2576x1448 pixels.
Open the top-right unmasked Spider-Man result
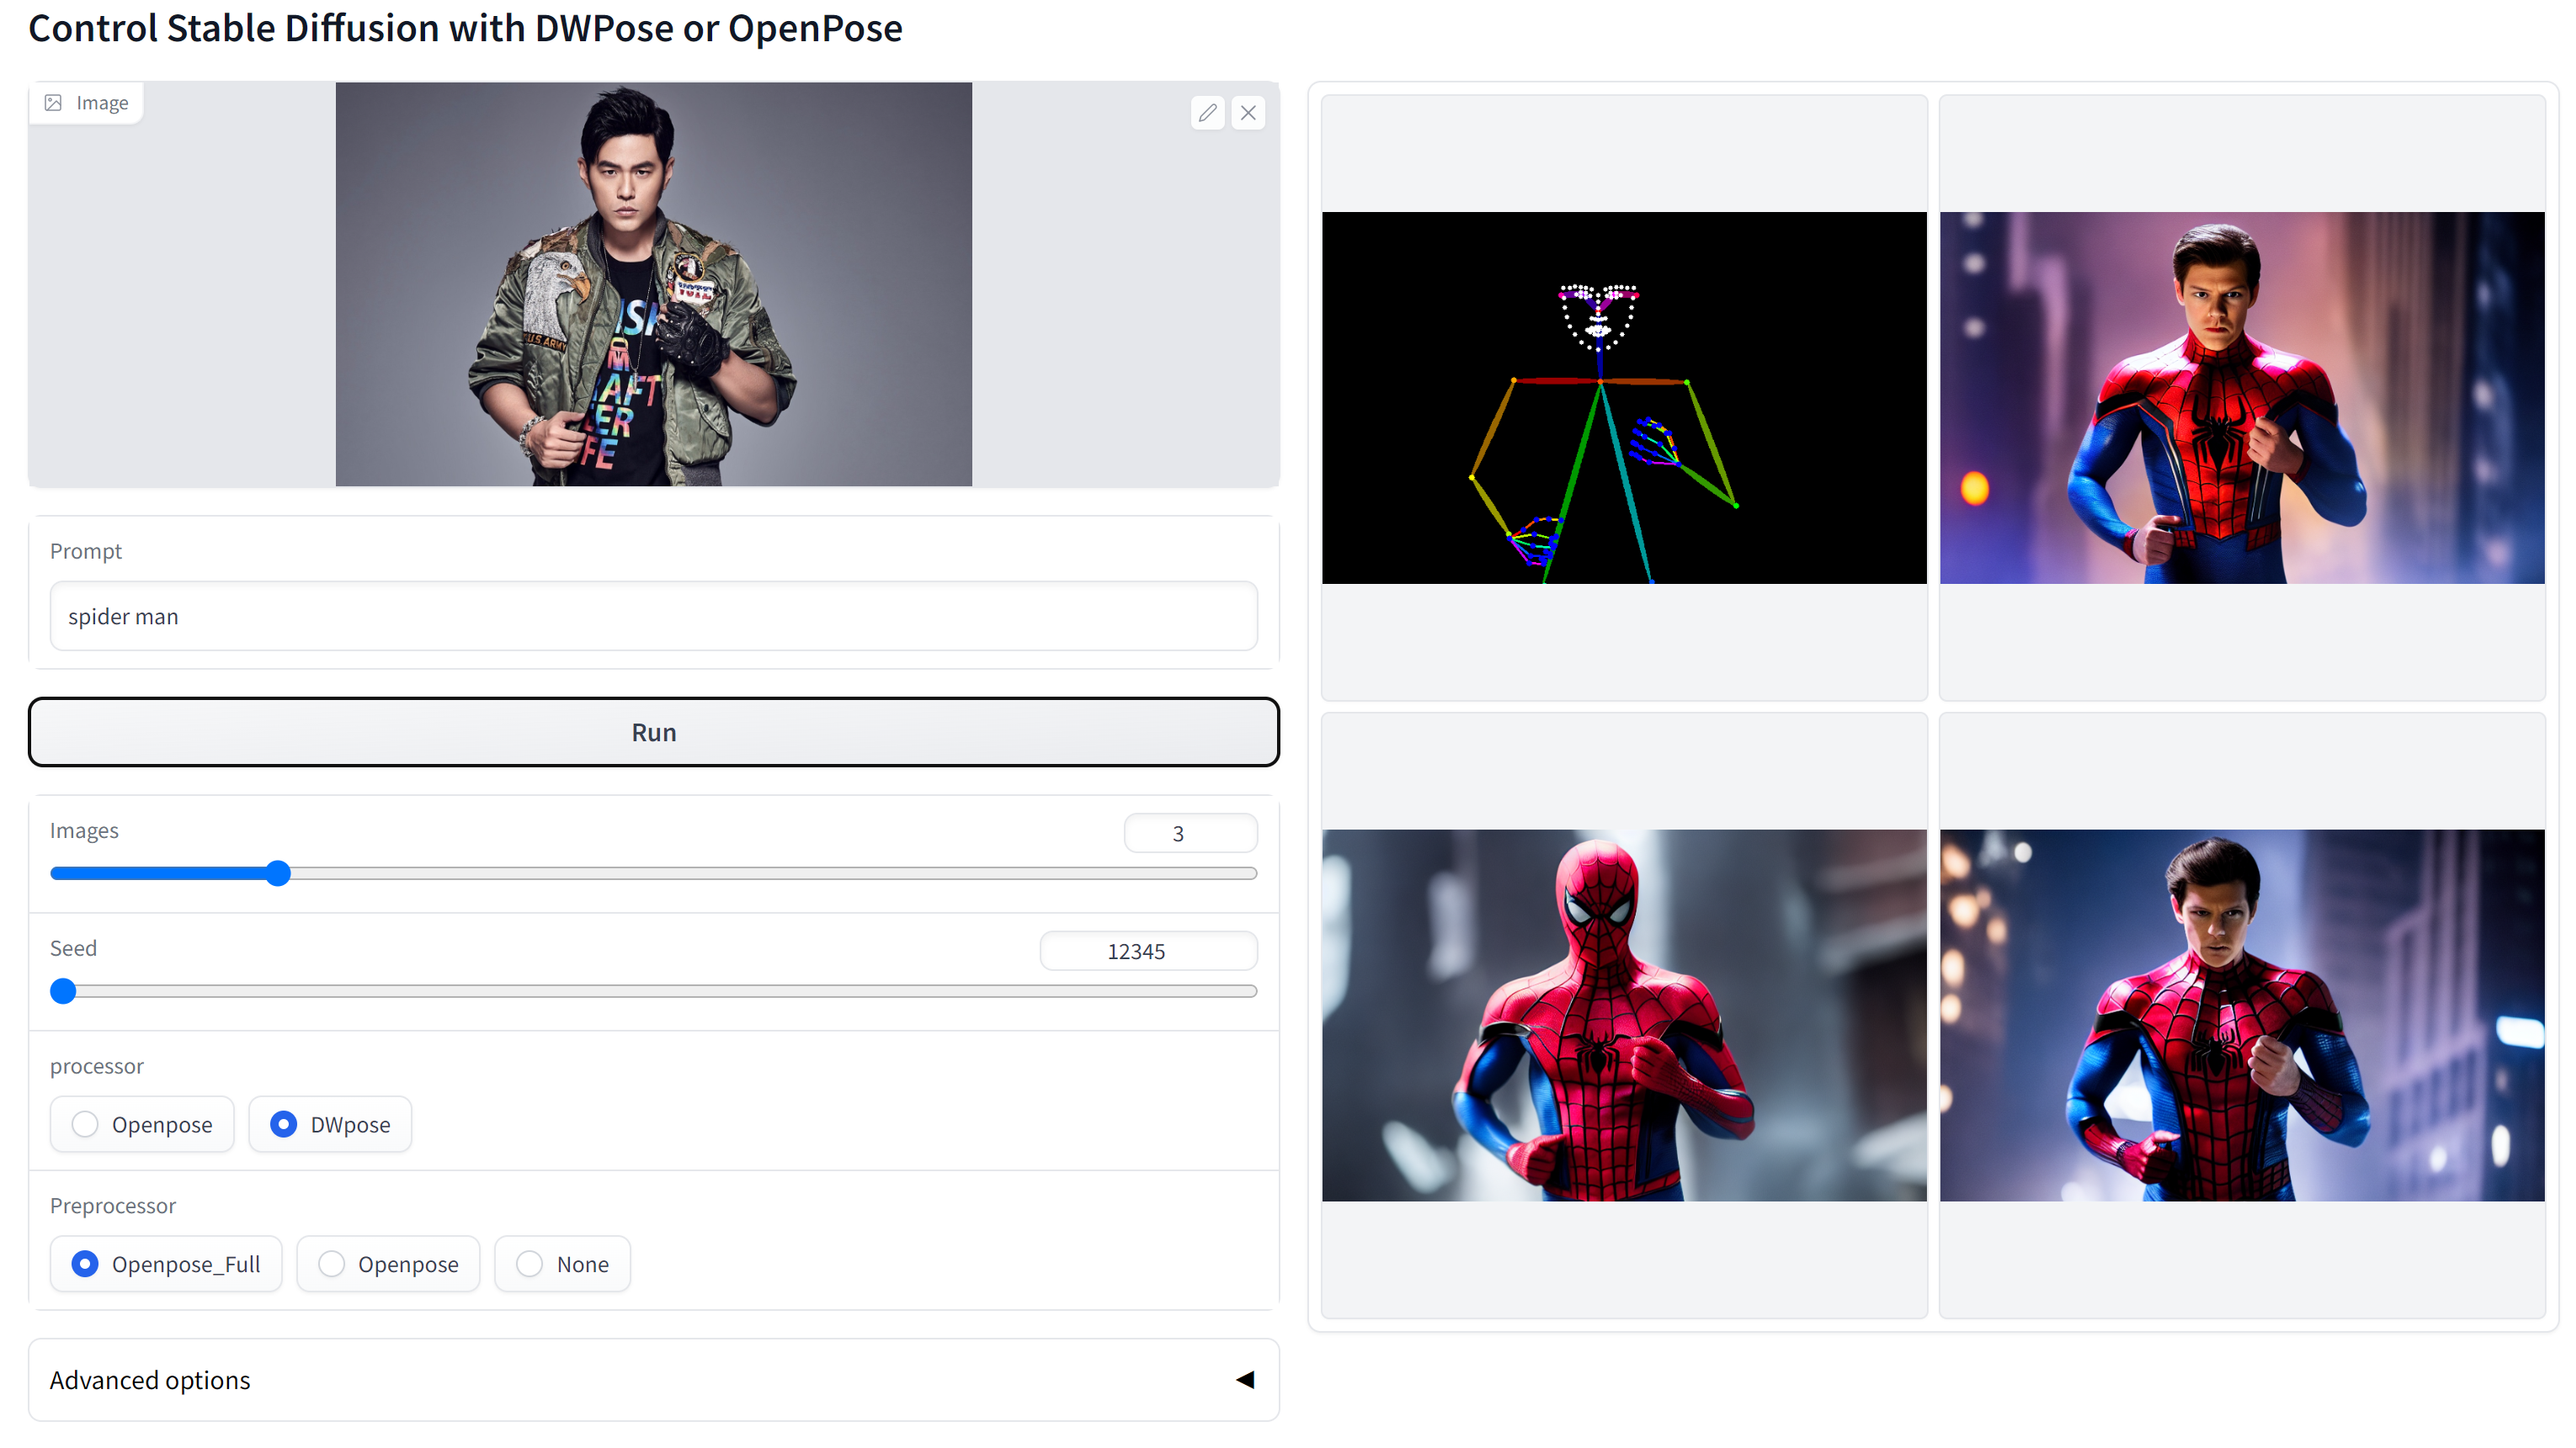[2241, 398]
